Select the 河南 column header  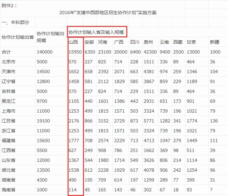[x=103, y=42]
